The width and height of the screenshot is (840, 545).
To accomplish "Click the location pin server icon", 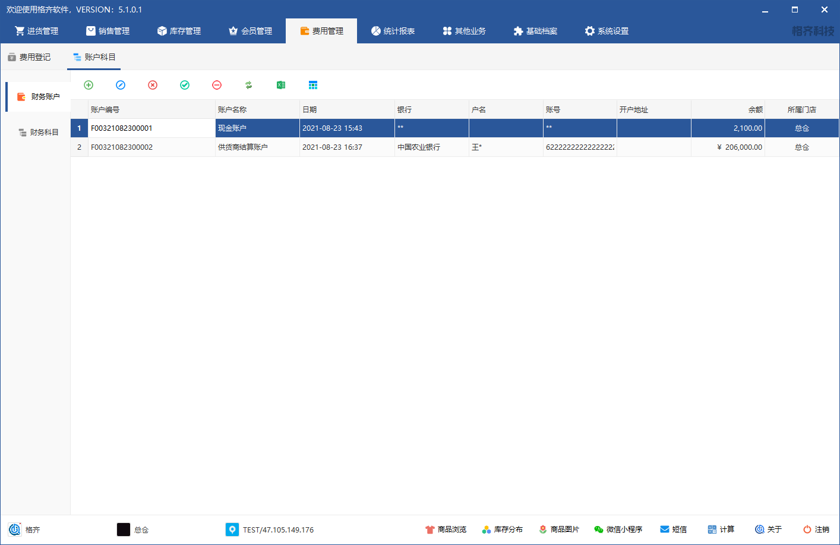I will click(232, 530).
